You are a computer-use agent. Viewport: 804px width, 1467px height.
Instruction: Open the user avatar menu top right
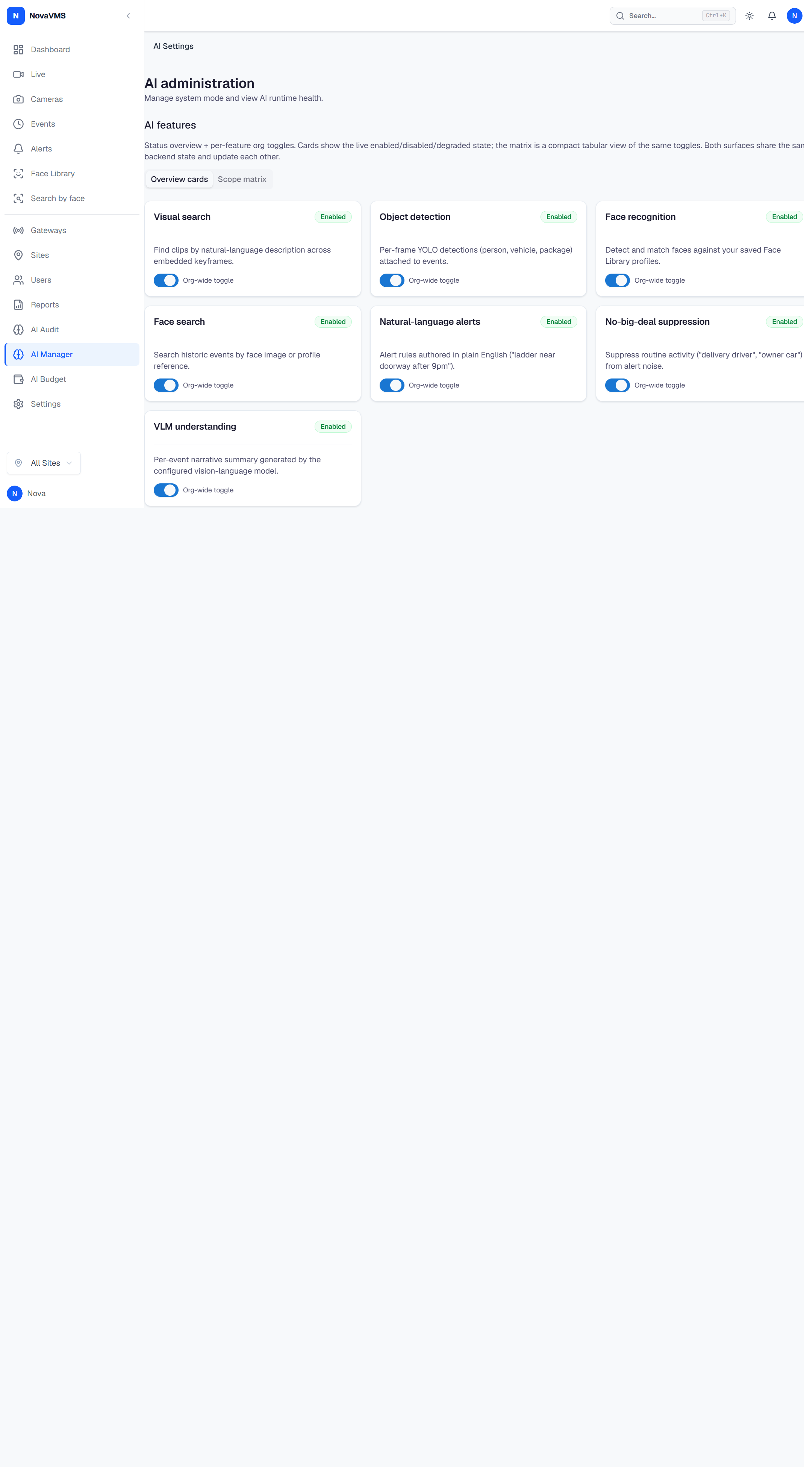tap(794, 16)
